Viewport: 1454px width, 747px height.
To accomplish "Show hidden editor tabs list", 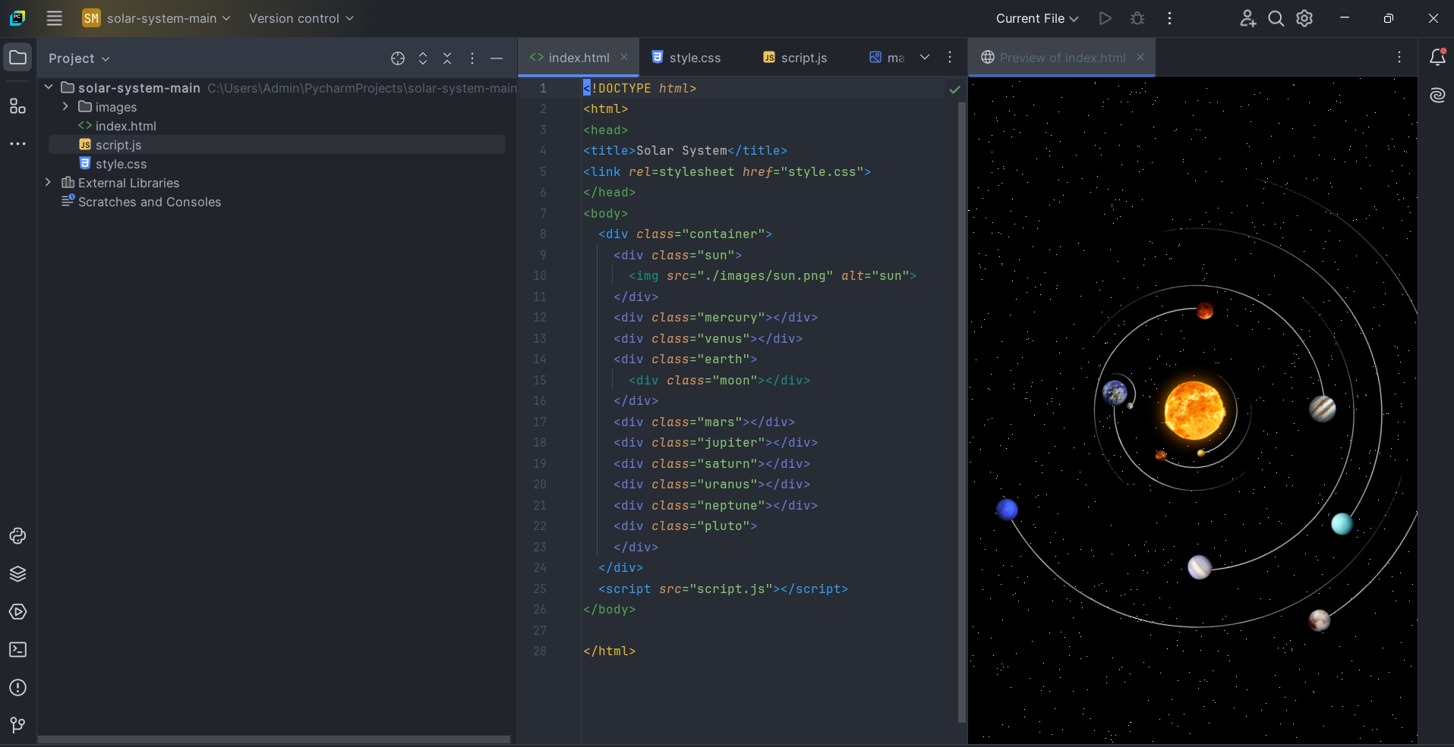I will (925, 57).
